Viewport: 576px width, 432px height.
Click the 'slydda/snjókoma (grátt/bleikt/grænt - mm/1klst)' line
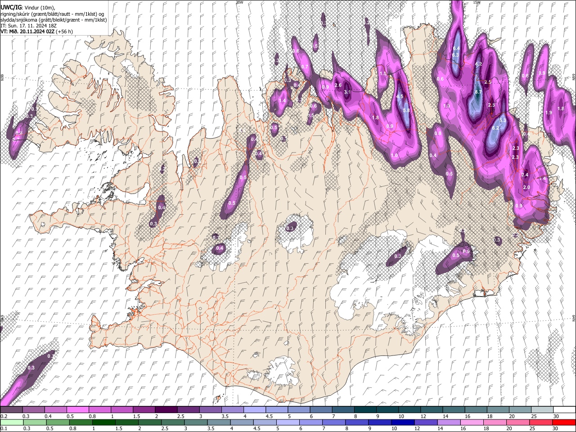54,20
